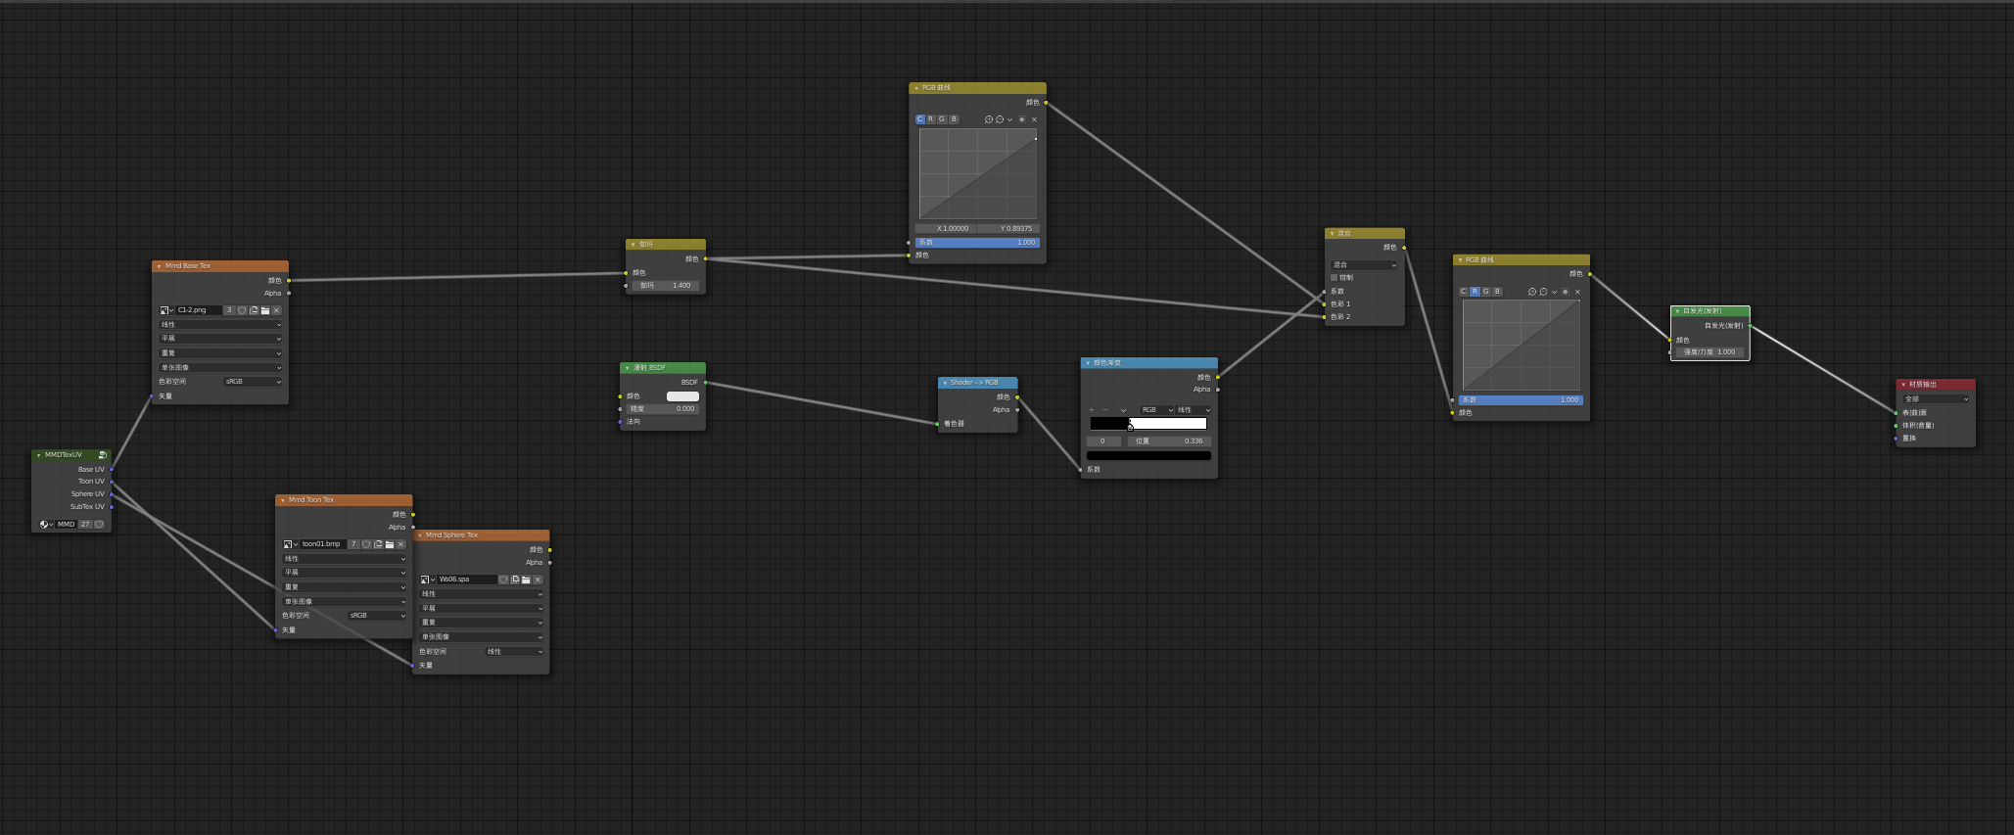Duplicate the C1-2.png image datablock
2014x835 pixels.
(x=254, y=310)
